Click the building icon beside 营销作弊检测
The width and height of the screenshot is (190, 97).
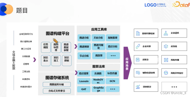pyautogui.click(x=138, y=33)
